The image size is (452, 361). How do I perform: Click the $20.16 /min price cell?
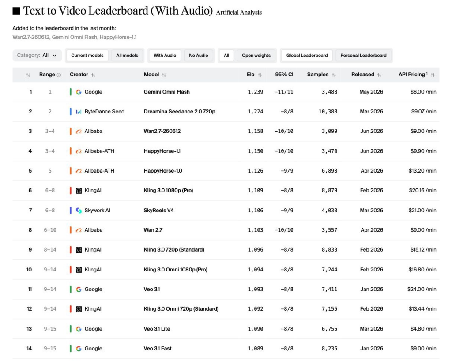[x=422, y=191]
